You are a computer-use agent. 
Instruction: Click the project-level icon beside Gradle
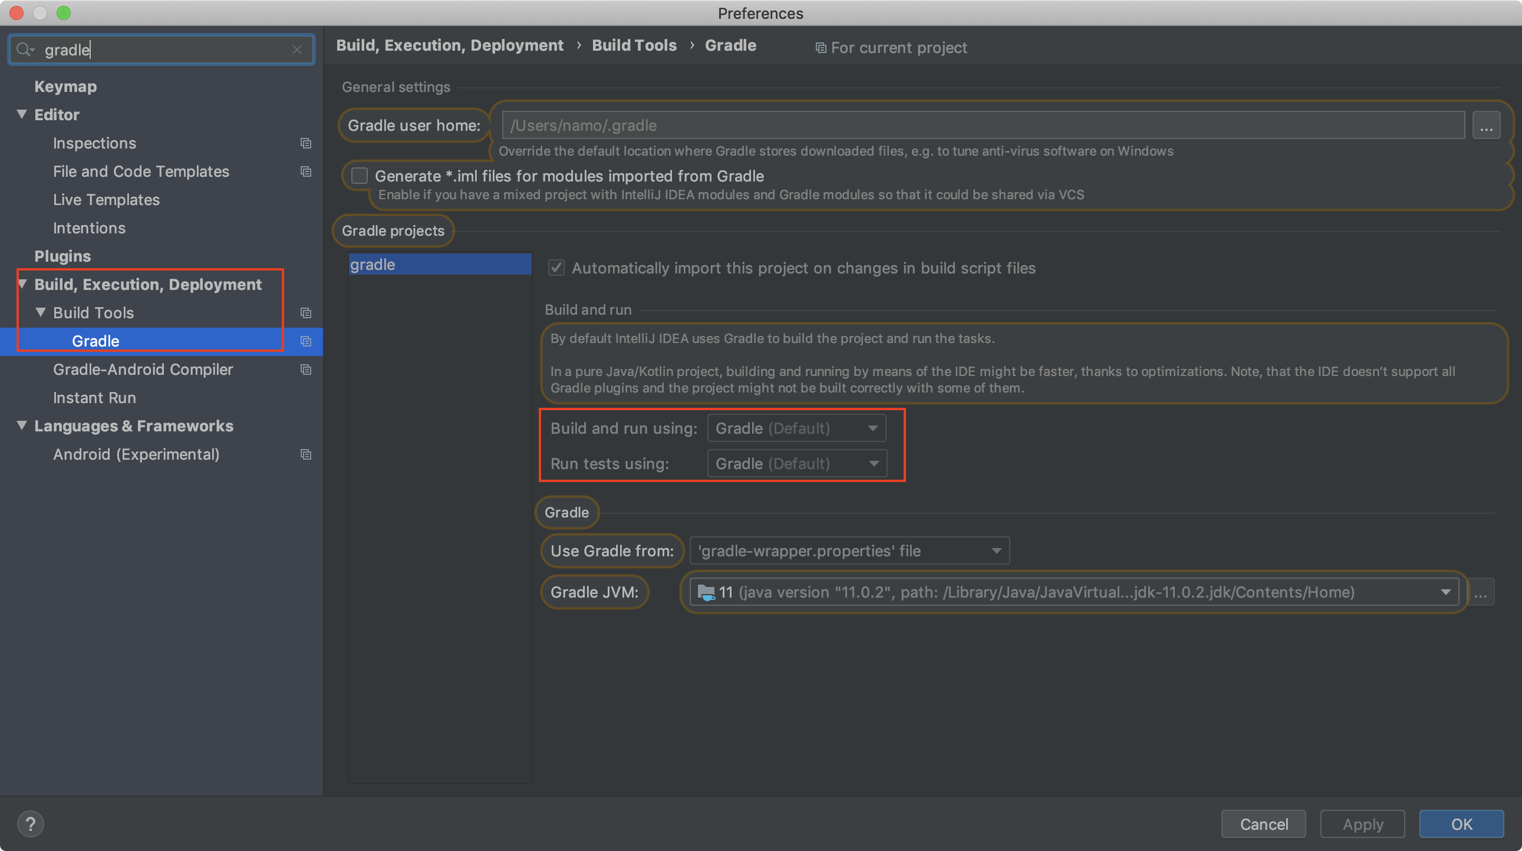pos(305,341)
